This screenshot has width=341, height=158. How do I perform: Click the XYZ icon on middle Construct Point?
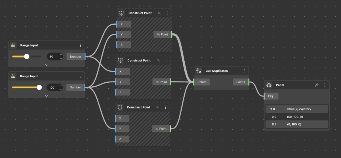120,60
